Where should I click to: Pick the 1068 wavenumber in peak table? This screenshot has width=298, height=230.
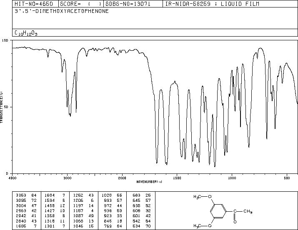coord(78,221)
